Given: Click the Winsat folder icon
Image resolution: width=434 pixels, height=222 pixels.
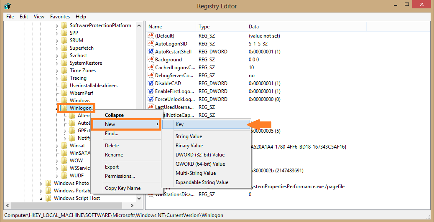Looking at the screenshot, I should coord(64,146).
